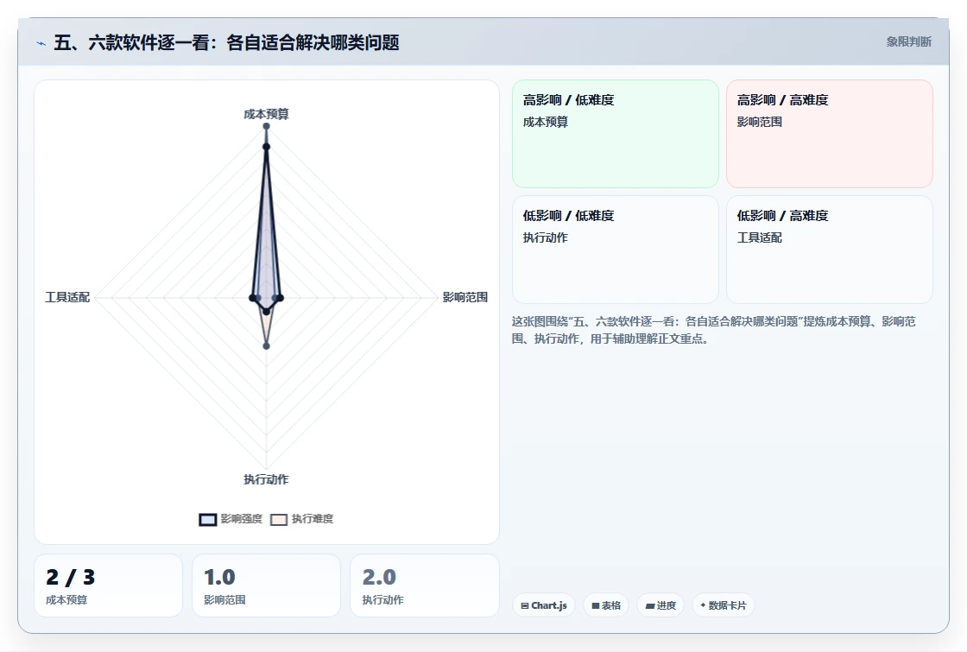Open the 高影响 / 低难度 quadrant card
This screenshot has width=967, height=652.
(616, 134)
